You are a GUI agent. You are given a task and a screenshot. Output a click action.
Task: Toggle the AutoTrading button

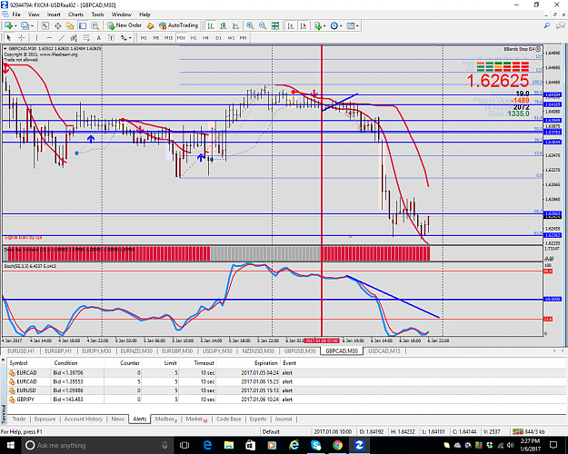[179, 25]
